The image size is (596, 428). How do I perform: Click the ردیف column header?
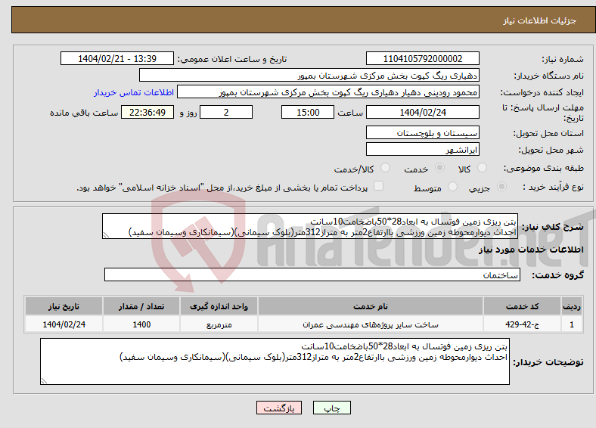(x=572, y=306)
